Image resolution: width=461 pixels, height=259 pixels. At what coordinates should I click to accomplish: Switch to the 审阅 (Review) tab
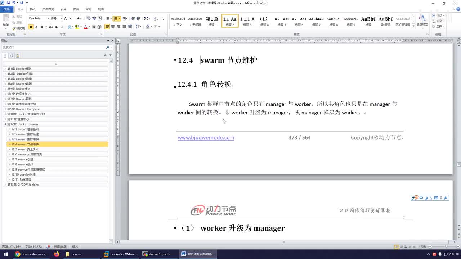pos(89,9)
